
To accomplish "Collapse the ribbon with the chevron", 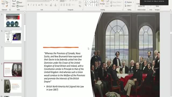I will tap(170, 10).
